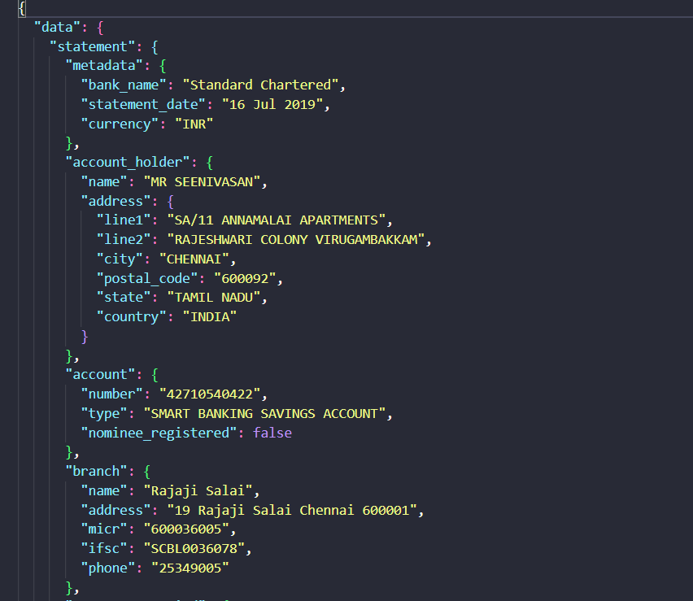This screenshot has height=601, width=693.
Task: Click the "ifsc" key
Action: click(104, 548)
